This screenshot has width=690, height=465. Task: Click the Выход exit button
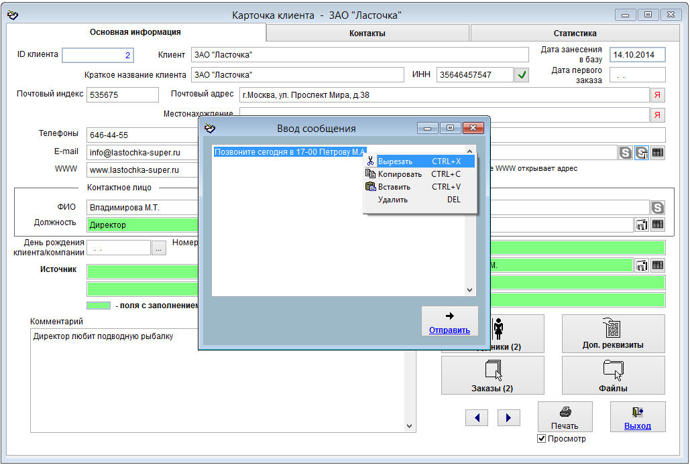click(x=638, y=417)
